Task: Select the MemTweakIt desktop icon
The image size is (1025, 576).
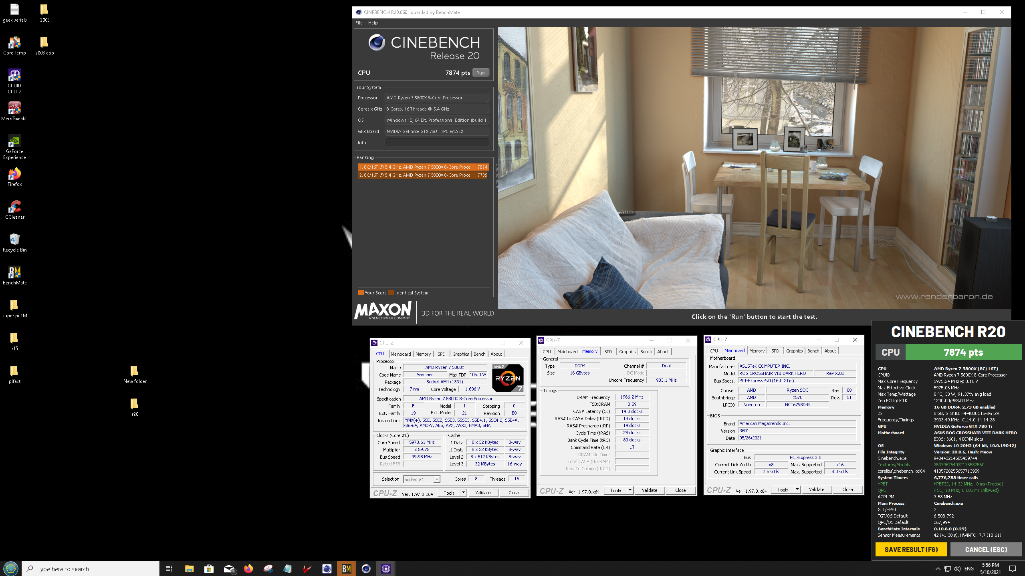Action: [14, 111]
